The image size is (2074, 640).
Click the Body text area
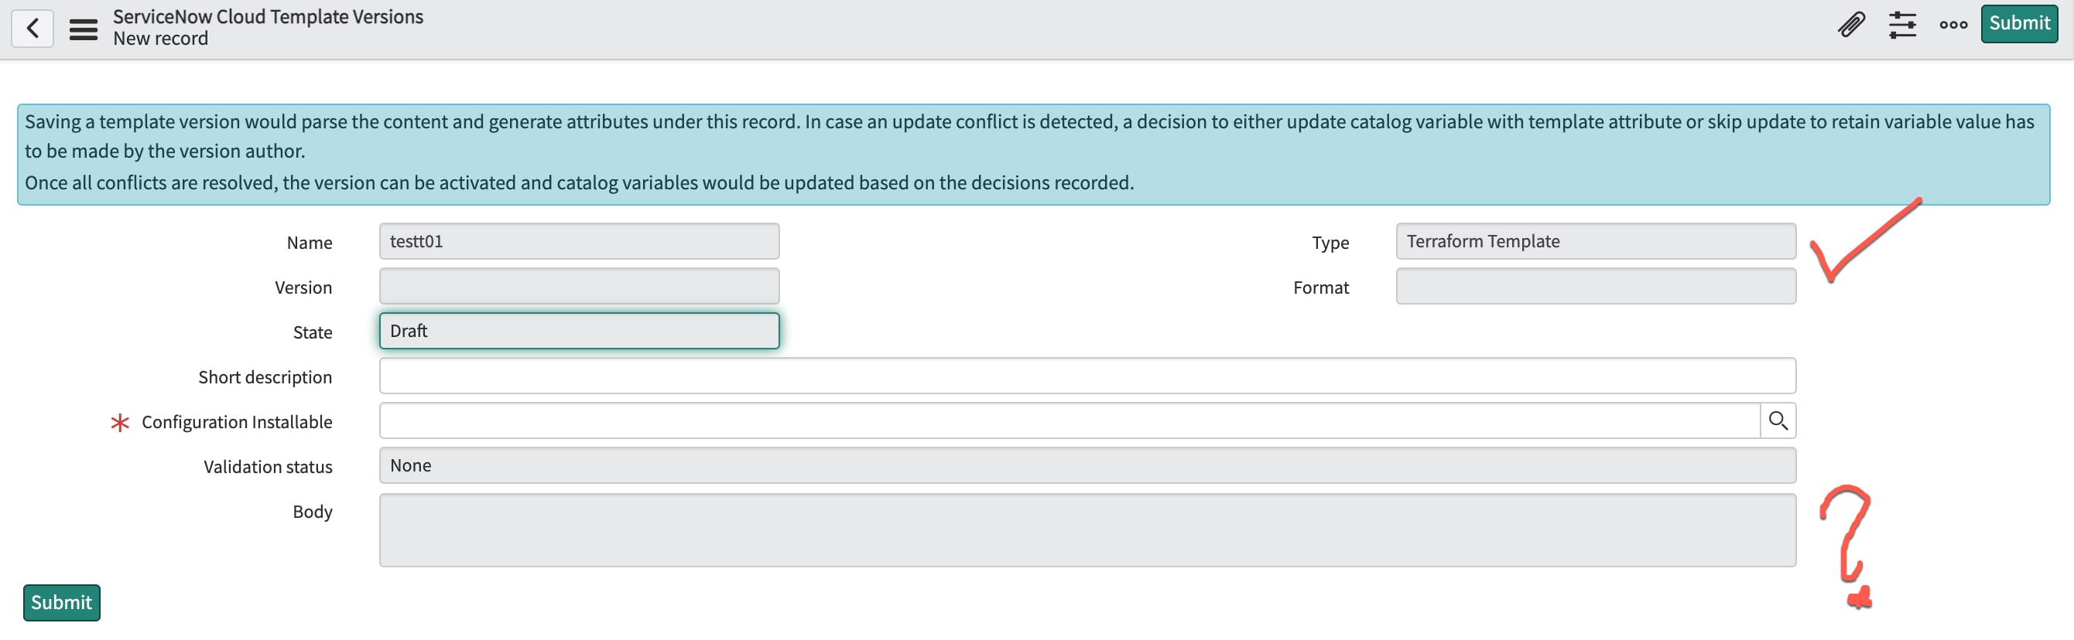[1087, 529]
